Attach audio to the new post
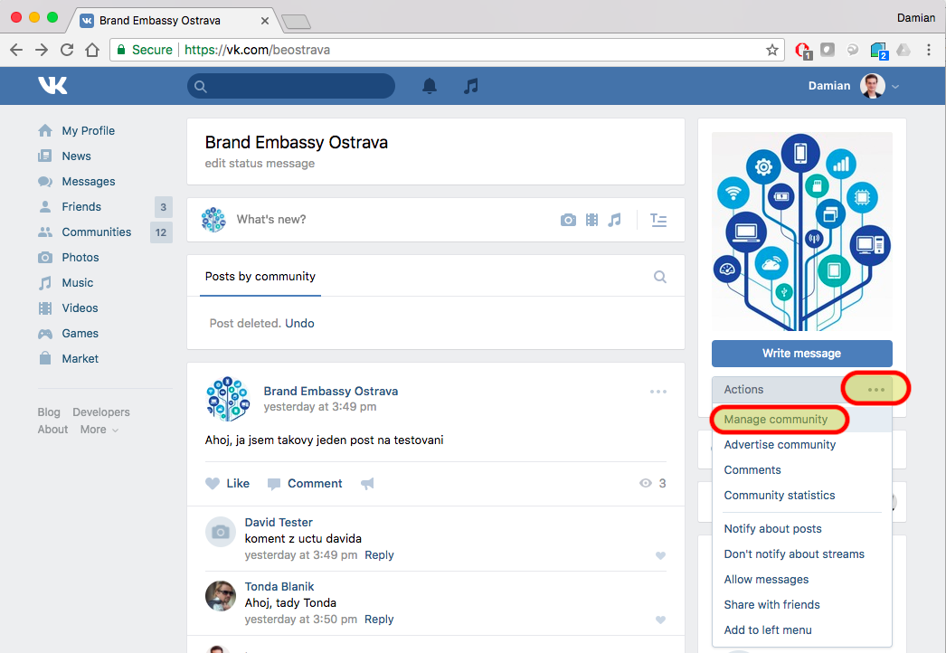 615,221
